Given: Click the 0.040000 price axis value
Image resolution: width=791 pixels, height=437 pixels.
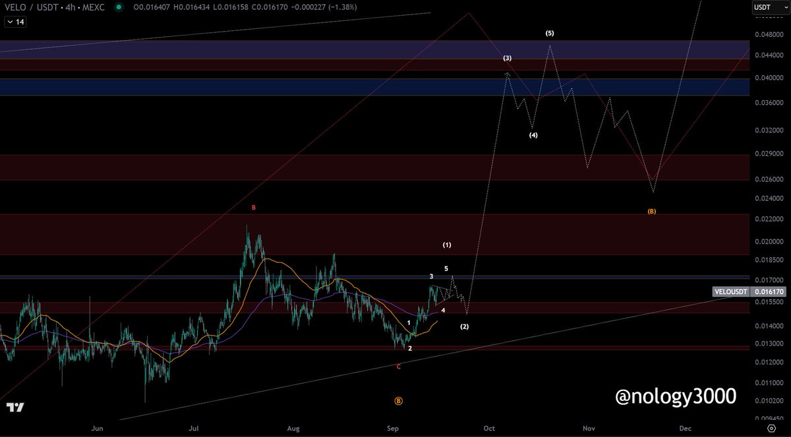Looking at the screenshot, I should coord(770,78).
